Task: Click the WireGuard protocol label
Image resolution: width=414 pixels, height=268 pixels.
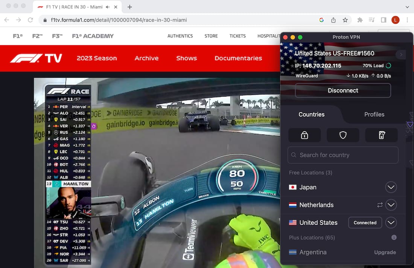Action: [x=306, y=76]
